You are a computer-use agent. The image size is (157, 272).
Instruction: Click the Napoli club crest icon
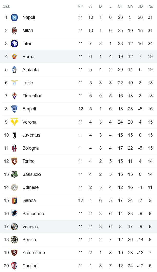click(x=14, y=17)
